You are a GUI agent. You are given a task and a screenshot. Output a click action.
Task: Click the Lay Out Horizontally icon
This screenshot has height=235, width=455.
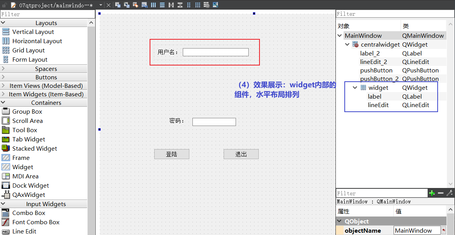tap(153, 5)
